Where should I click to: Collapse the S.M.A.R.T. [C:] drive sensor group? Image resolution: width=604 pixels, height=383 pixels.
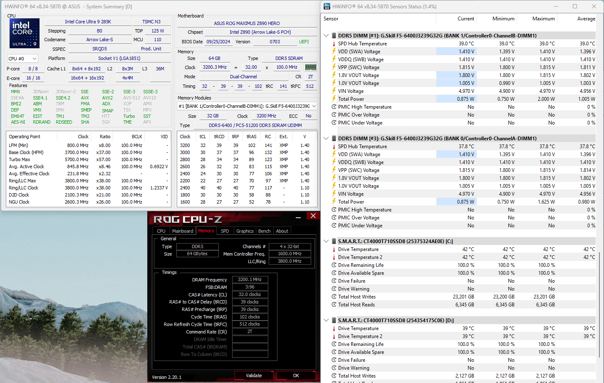(326, 241)
